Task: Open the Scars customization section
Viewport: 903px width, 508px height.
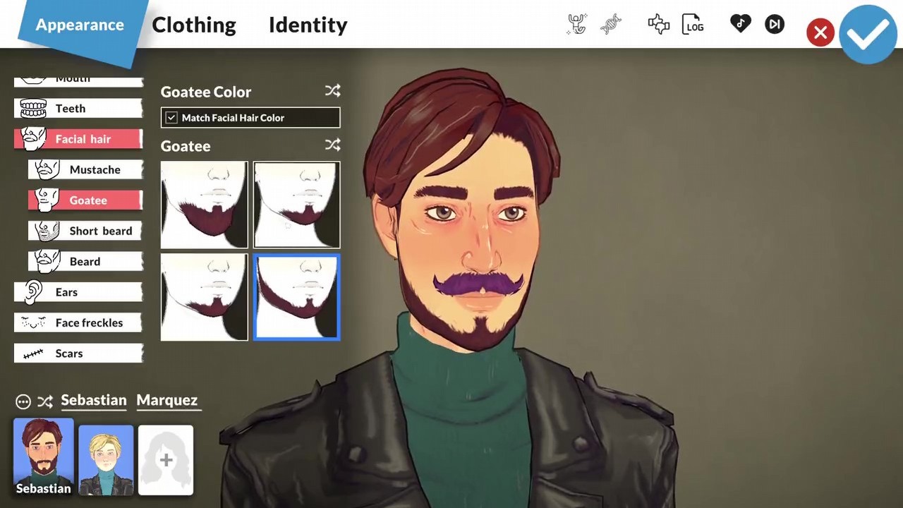Action: (68, 353)
